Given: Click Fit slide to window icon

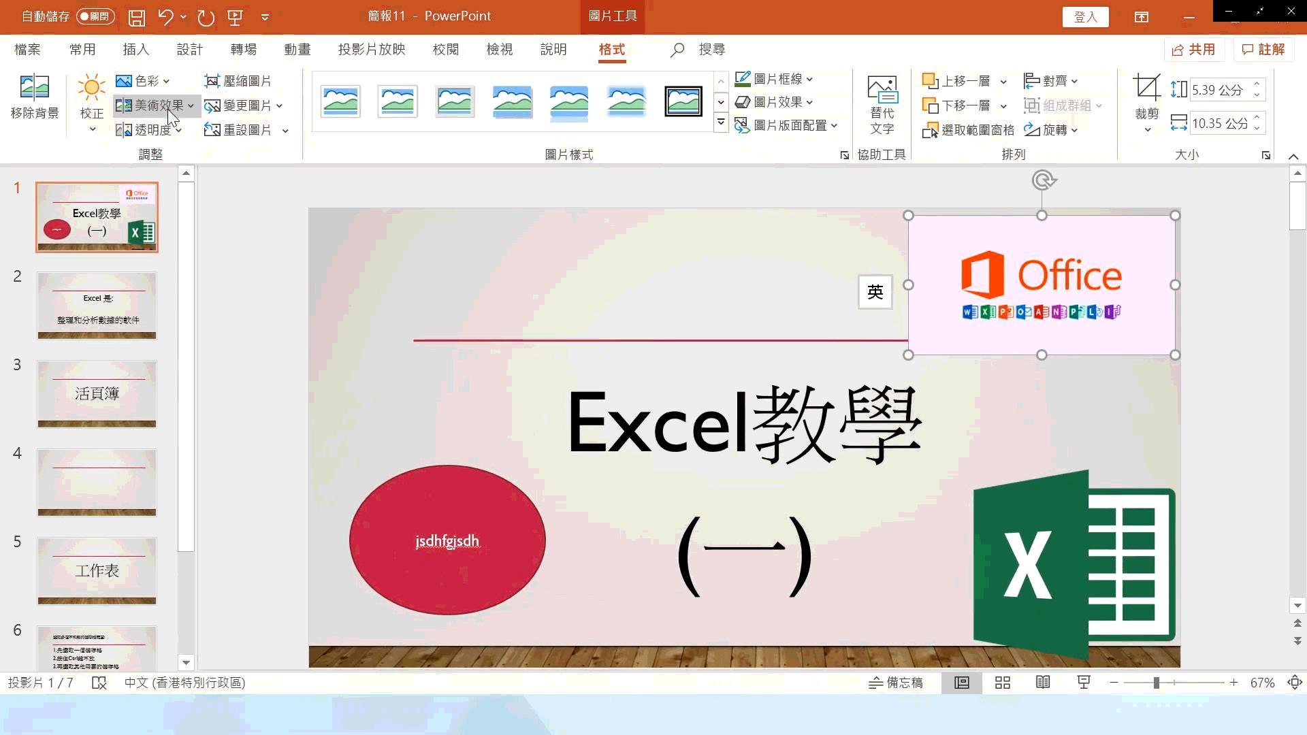Looking at the screenshot, I should (x=1295, y=683).
